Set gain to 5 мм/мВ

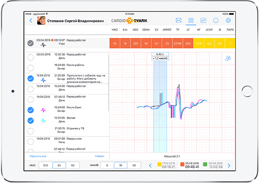(107, 165)
